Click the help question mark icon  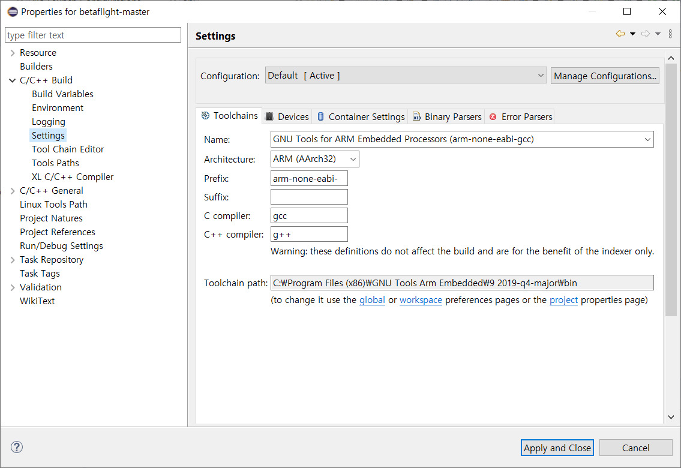coord(17,447)
